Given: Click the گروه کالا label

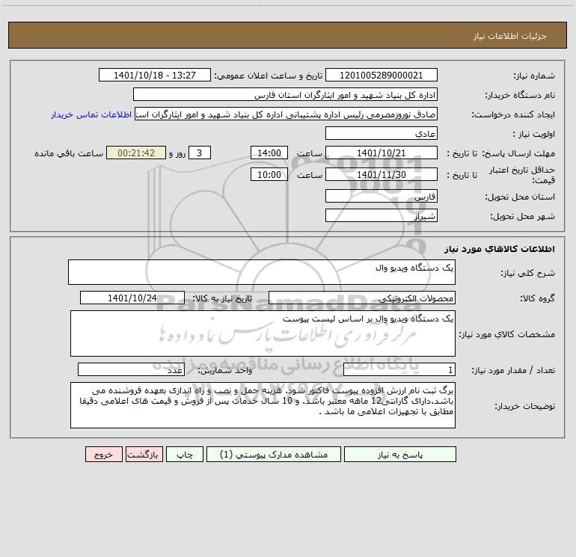Looking at the screenshot, I should click(537, 298).
